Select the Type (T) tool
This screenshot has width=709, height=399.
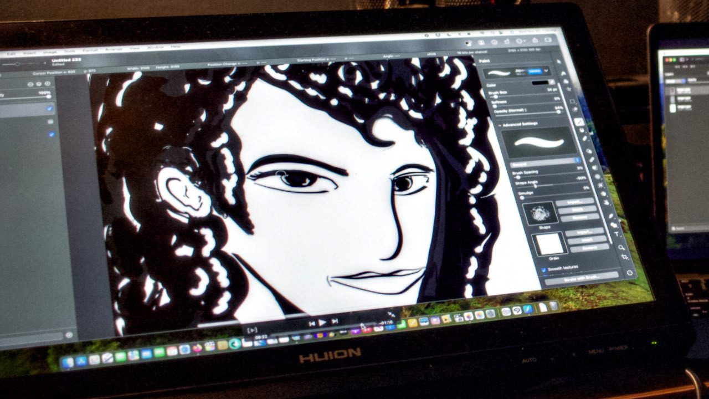pos(616,235)
